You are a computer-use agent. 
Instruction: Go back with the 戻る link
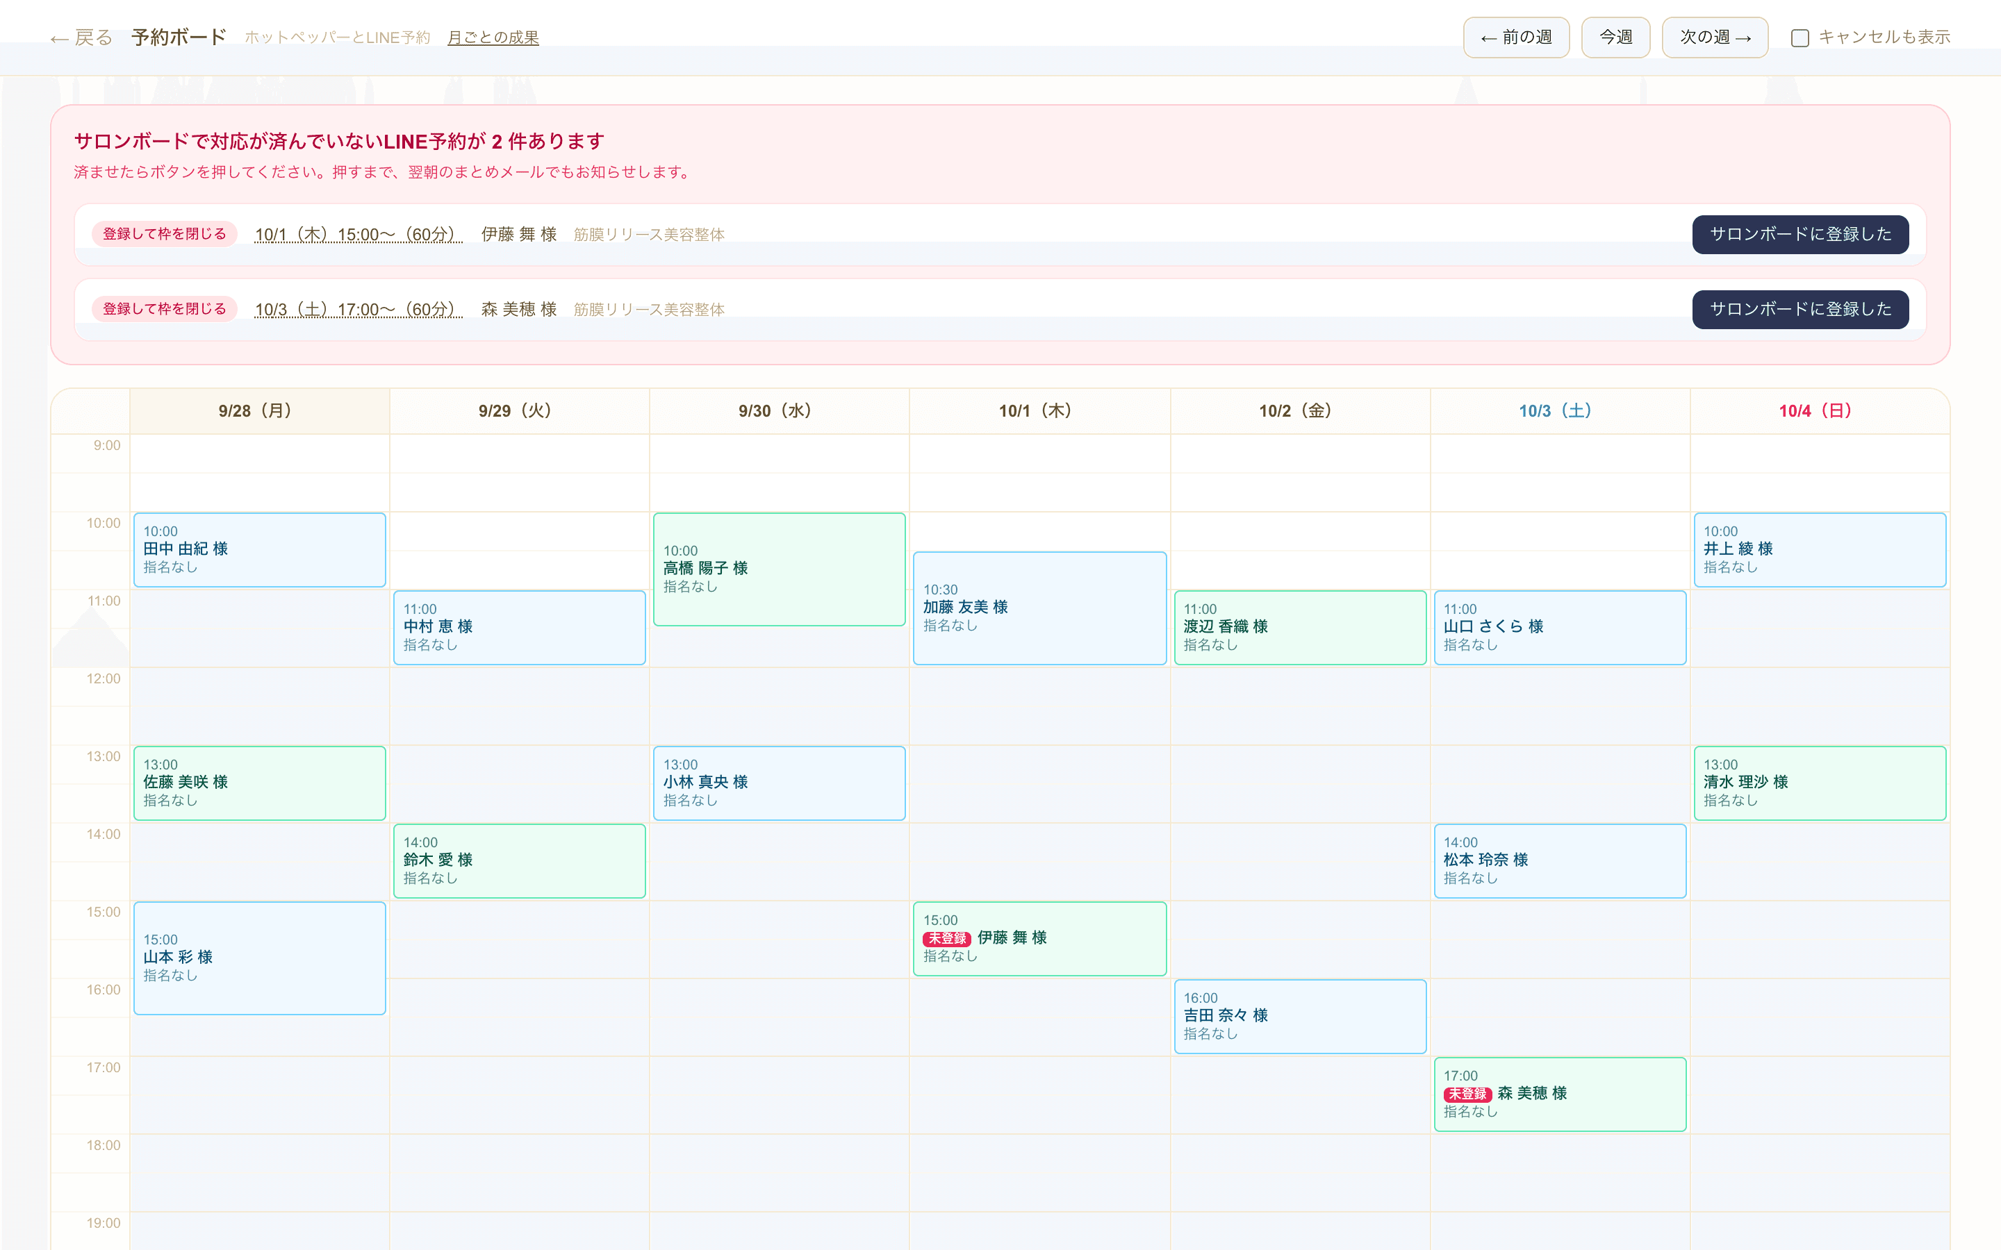tap(81, 37)
